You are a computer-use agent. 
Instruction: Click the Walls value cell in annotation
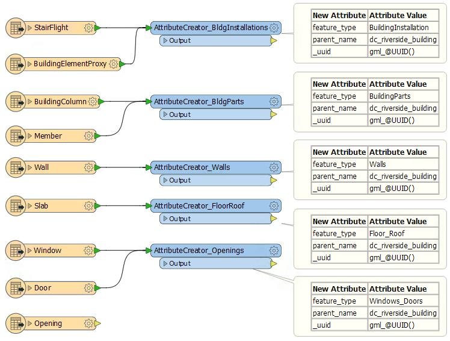click(x=403, y=164)
